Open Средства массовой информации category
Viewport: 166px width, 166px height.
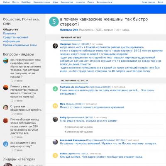(16, 39)
